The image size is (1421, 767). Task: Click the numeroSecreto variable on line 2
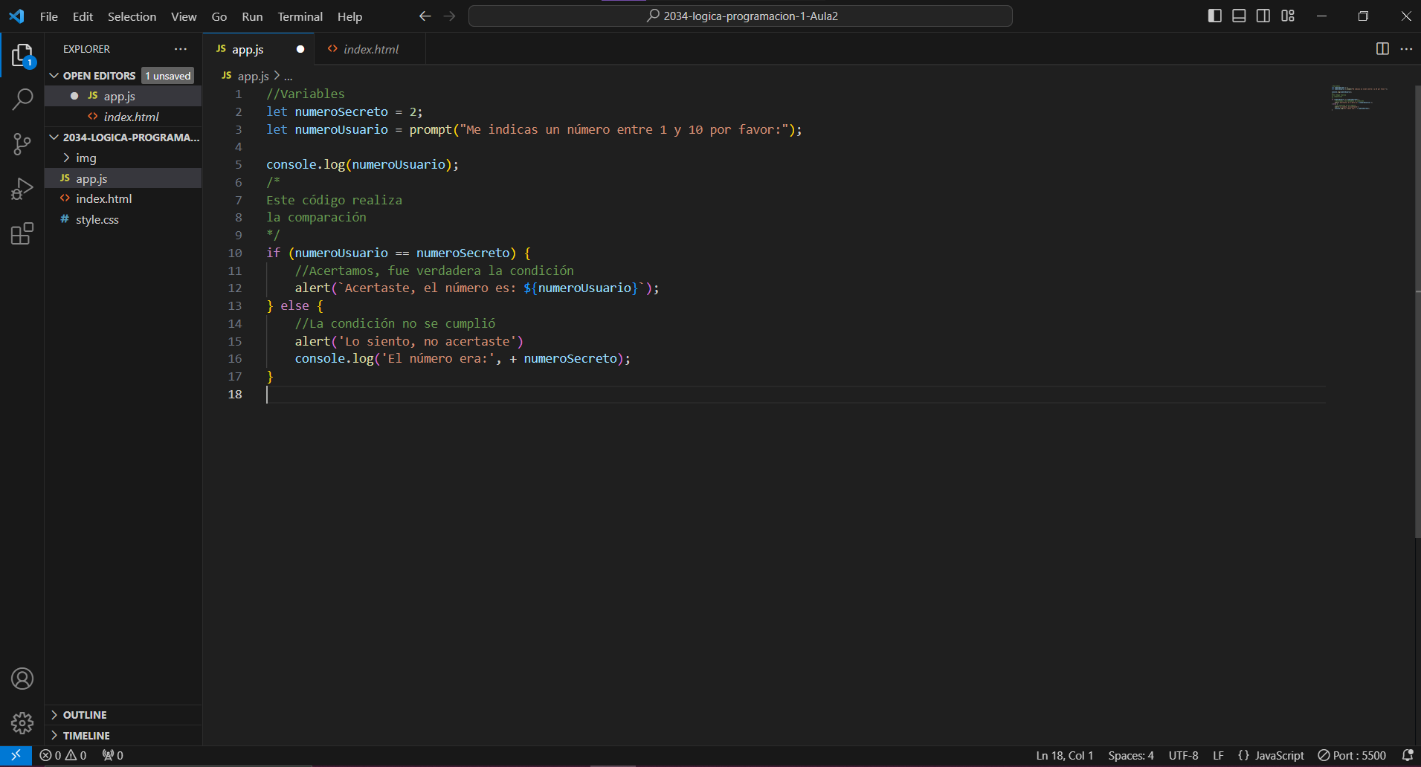click(341, 111)
